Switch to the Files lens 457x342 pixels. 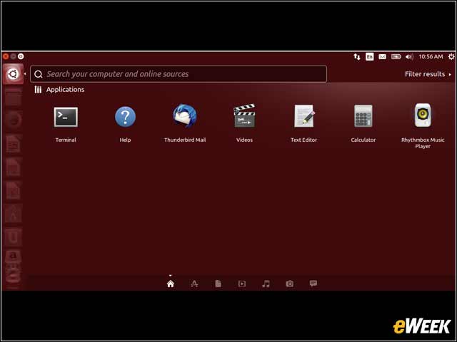coord(218,284)
